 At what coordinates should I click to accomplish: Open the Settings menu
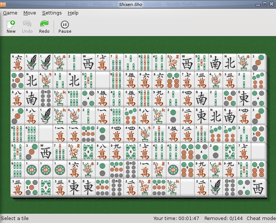tap(52, 13)
